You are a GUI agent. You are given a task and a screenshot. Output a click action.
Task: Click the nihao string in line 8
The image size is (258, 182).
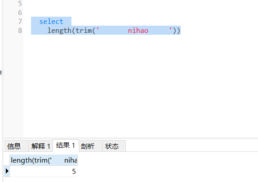[138, 31]
